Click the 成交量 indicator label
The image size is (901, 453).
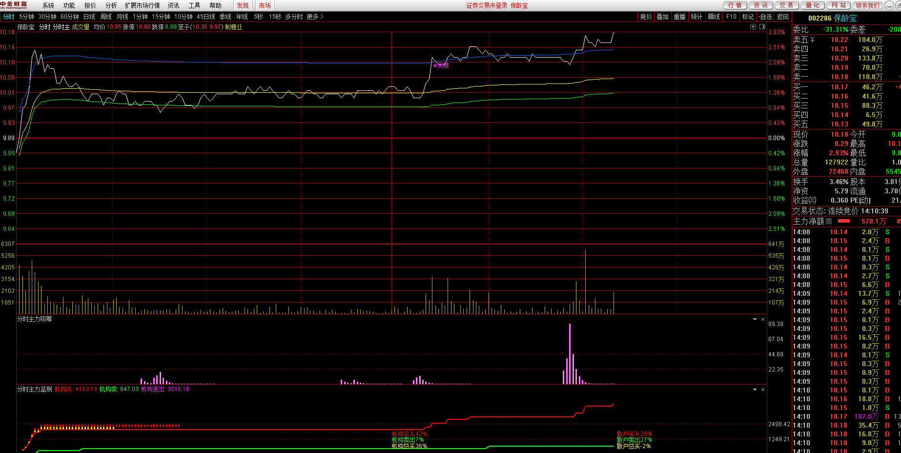tap(81, 27)
